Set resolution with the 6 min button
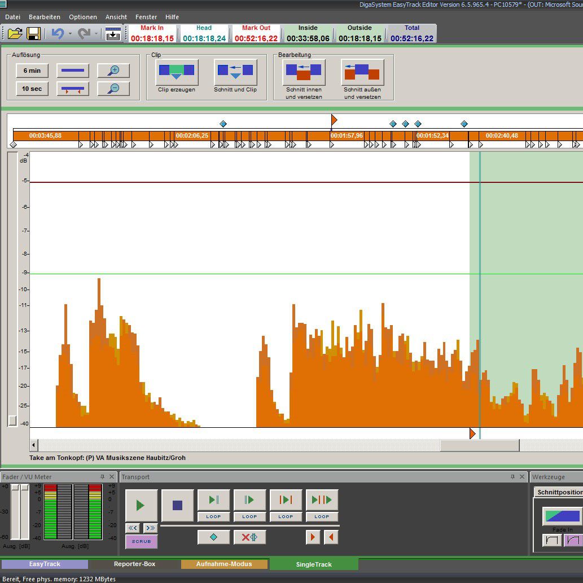This screenshot has width=583, height=583. pos(32,71)
